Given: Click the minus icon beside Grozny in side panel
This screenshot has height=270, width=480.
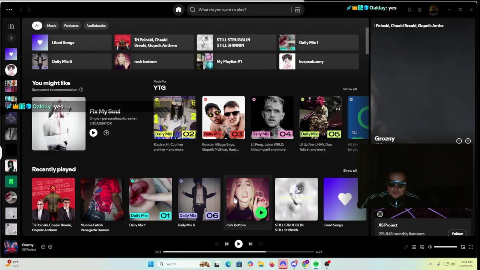Looking at the screenshot, I should coord(459,141).
